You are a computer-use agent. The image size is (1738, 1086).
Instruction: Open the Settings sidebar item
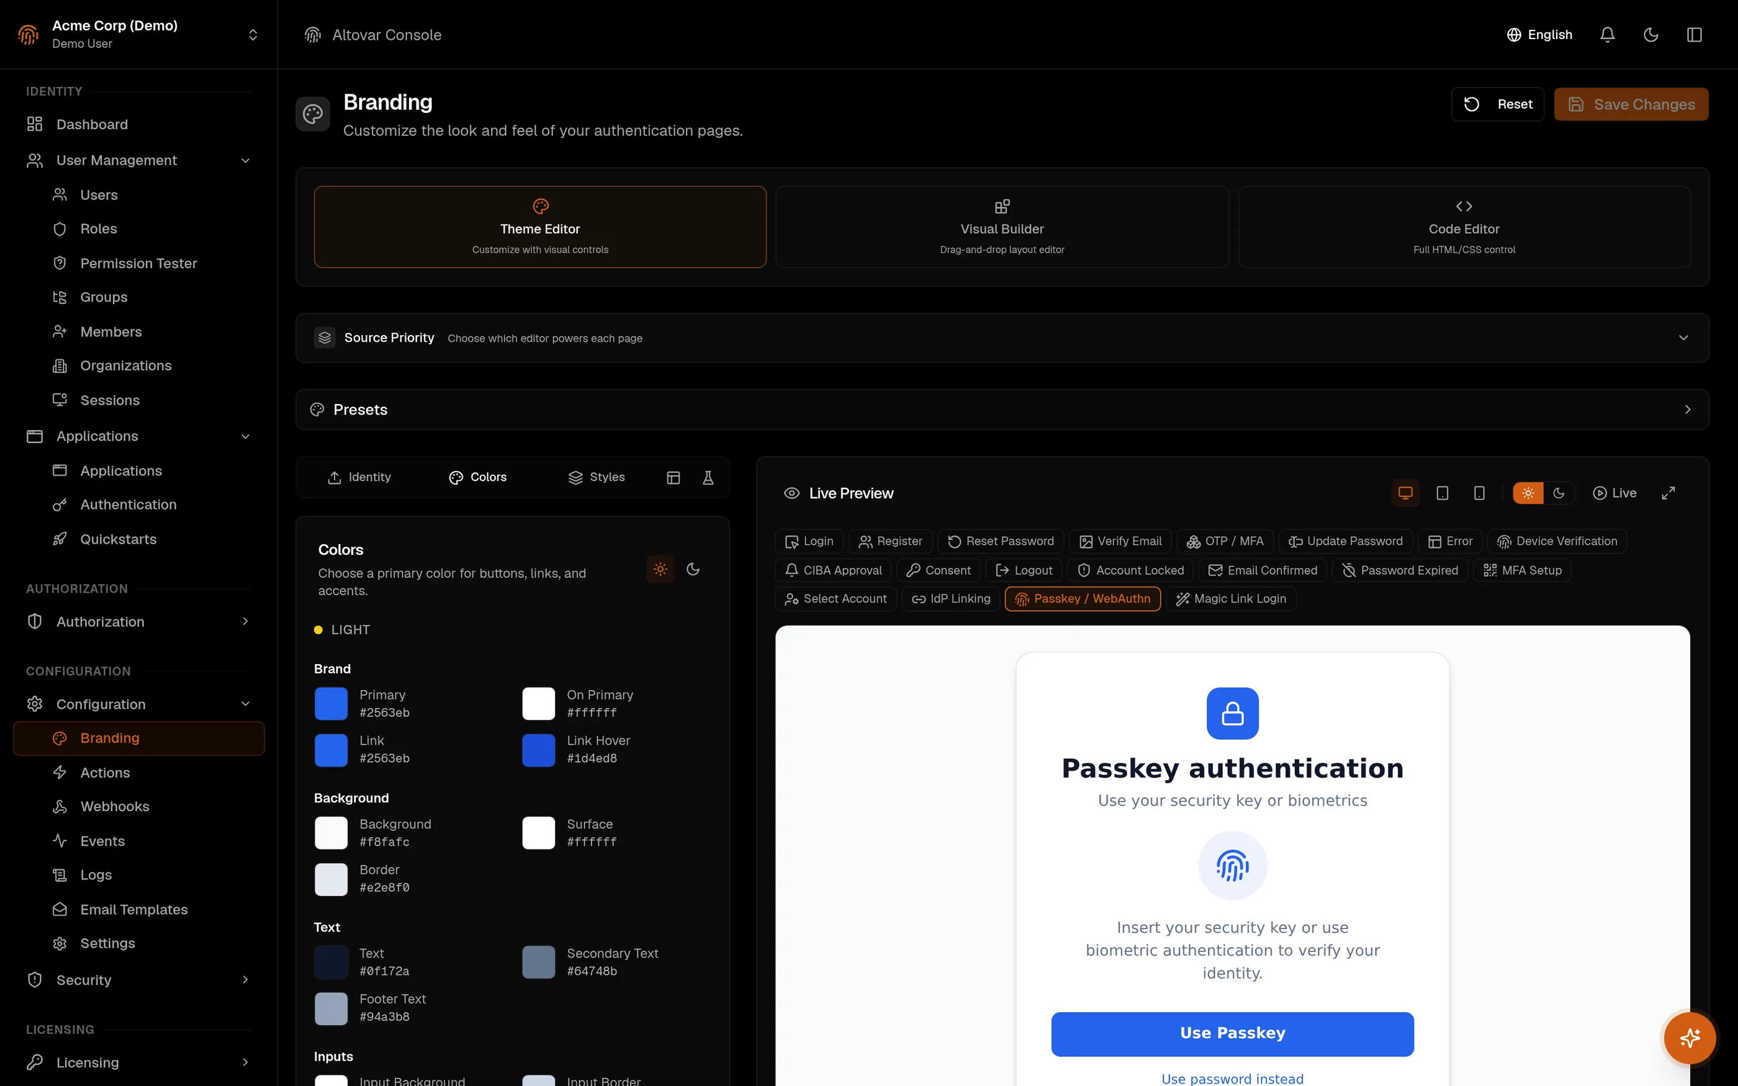138,943
